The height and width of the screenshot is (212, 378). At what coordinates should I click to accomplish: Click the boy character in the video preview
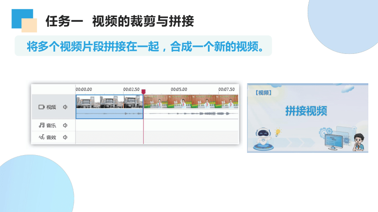pyautogui.click(x=359, y=142)
